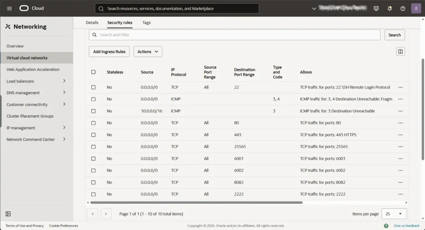Expand Network Command Center submenu
Viewport: 425px width, 230px height.
pyautogui.click(x=64, y=139)
